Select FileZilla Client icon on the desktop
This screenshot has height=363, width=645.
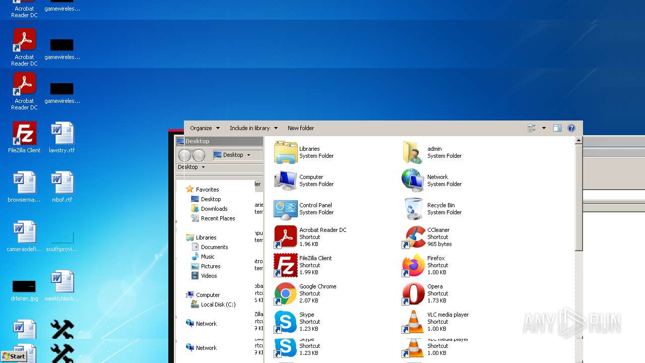coord(24,137)
